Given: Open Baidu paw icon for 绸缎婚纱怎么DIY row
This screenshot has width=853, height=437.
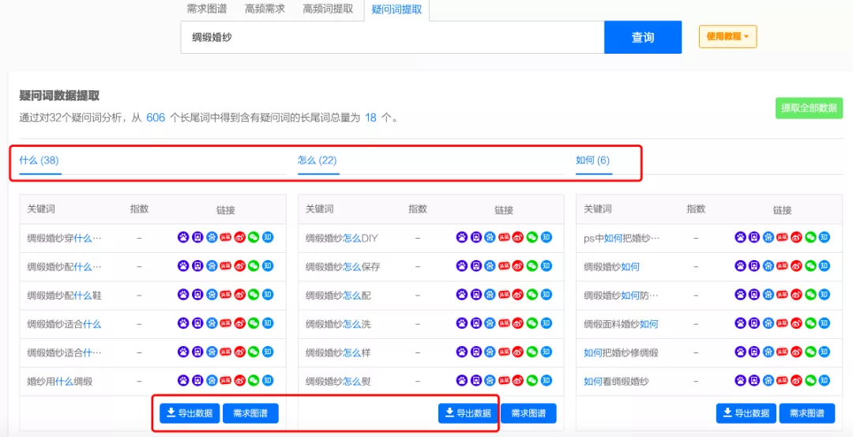Looking at the screenshot, I should pyautogui.click(x=461, y=238).
